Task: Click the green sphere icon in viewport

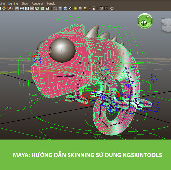Action: [145, 21]
